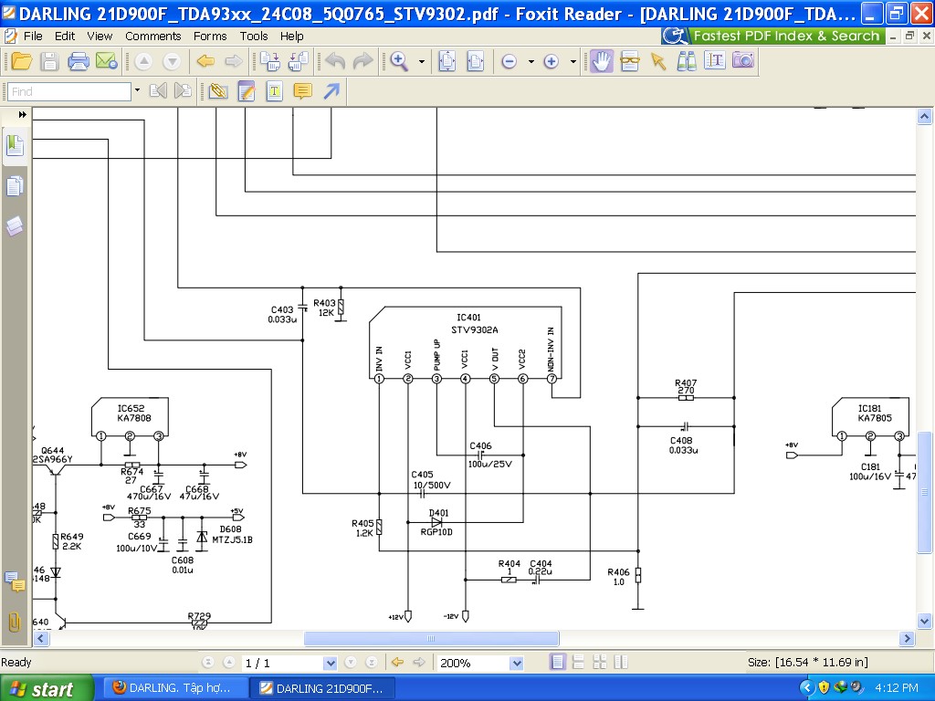Add a comment with speech bubble tool
This screenshot has height=701, width=935.
pos(303,91)
